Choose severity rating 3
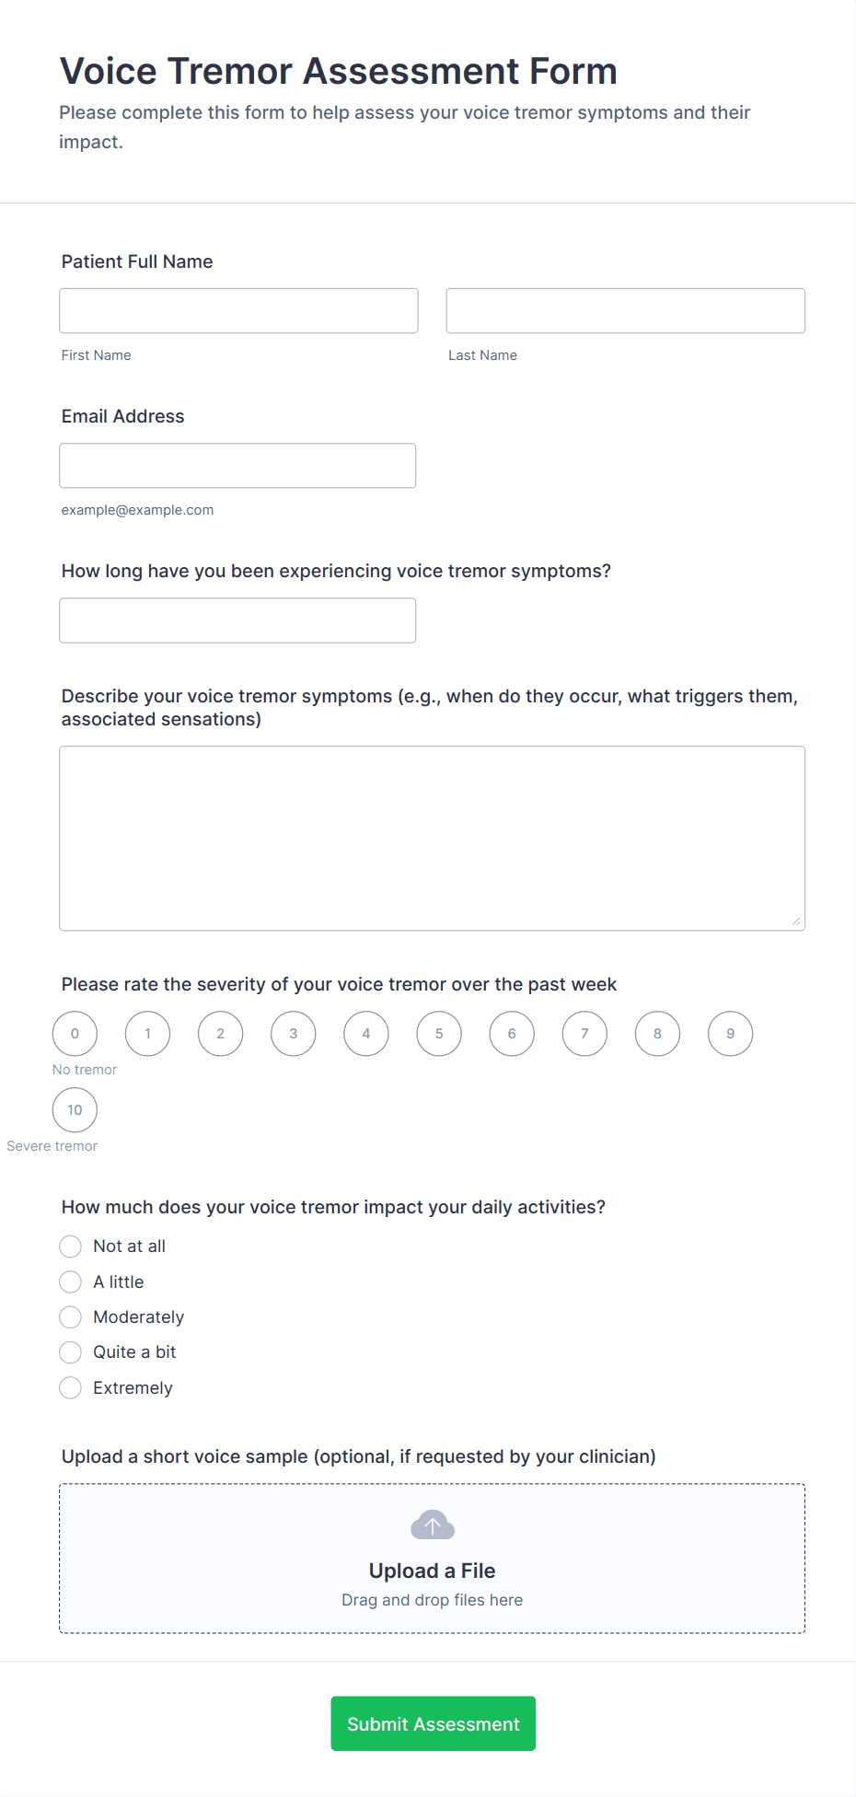 (x=294, y=1034)
